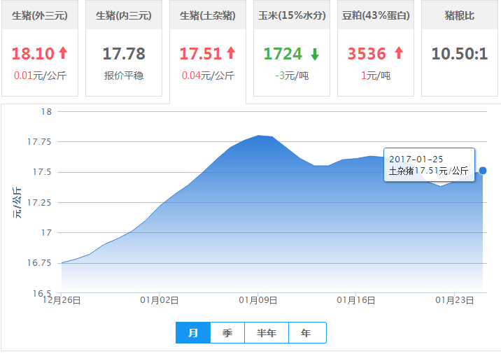The image size is (501, 354).
Task: Select the 月 time range
Action: point(193,333)
